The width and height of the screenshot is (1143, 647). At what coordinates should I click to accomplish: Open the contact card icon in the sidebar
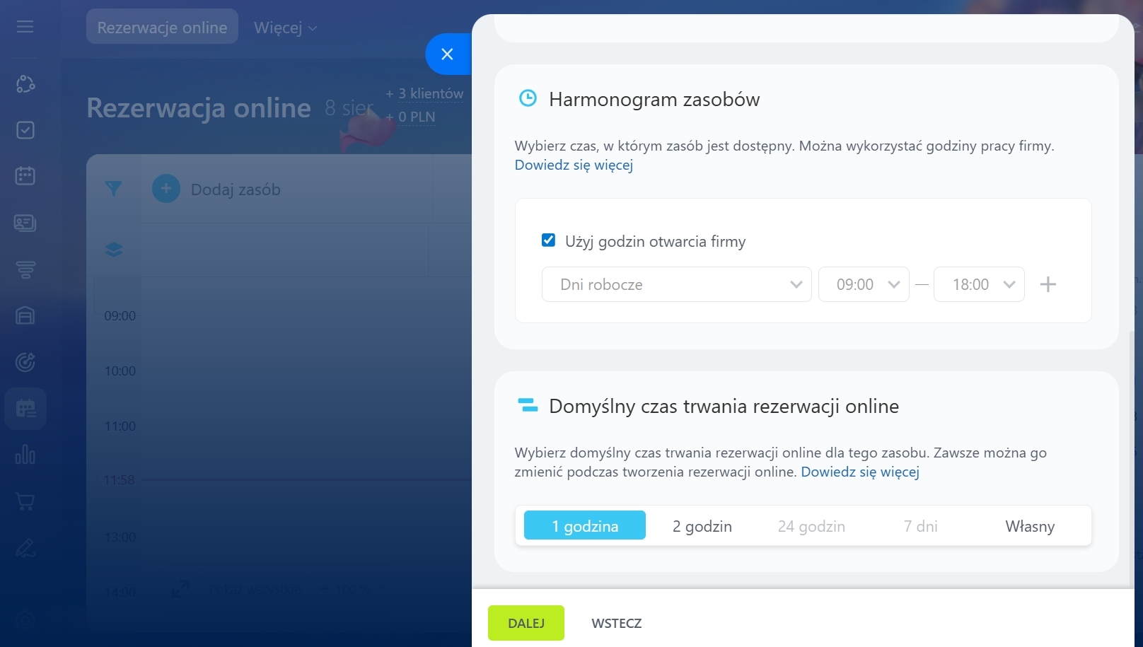pyautogui.click(x=25, y=223)
